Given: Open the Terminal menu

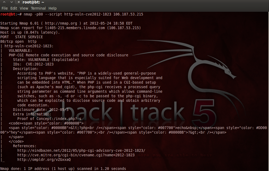Looking at the screenshot, I should (38, 8).
